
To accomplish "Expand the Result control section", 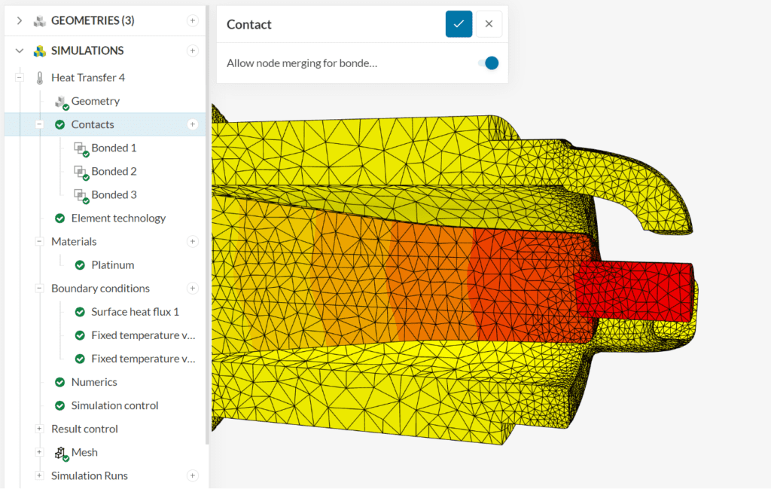I will (39, 429).
